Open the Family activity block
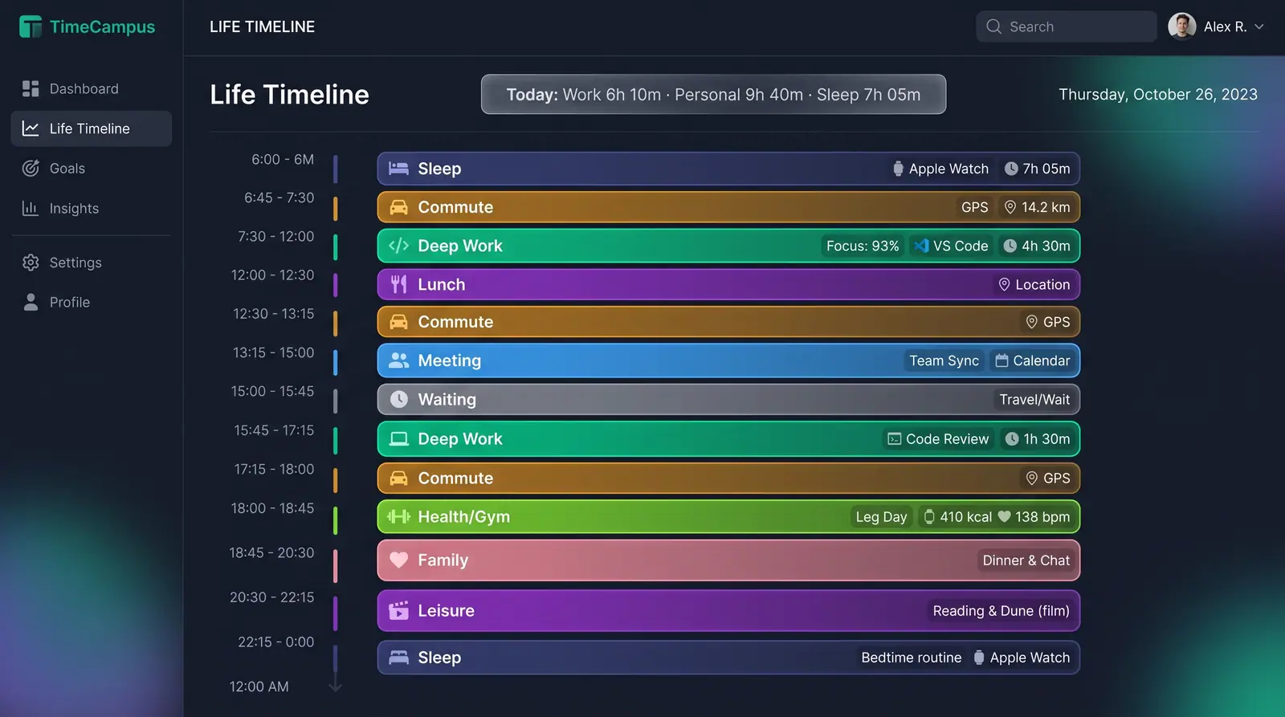This screenshot has width=1285, height=717. [x=728, y=560]
